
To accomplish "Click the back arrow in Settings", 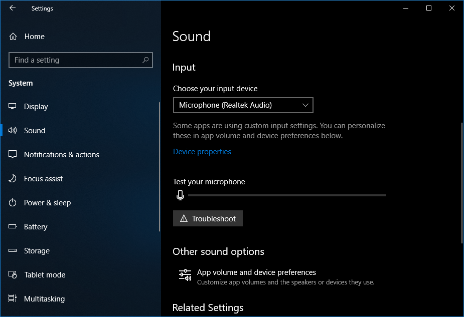I will pyautogui.click(x=13, y=8).
